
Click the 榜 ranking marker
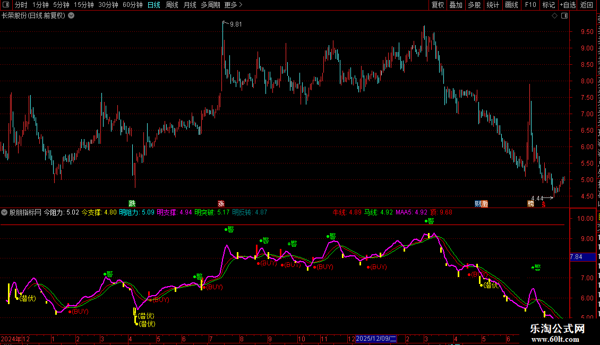tap(531, 203)
